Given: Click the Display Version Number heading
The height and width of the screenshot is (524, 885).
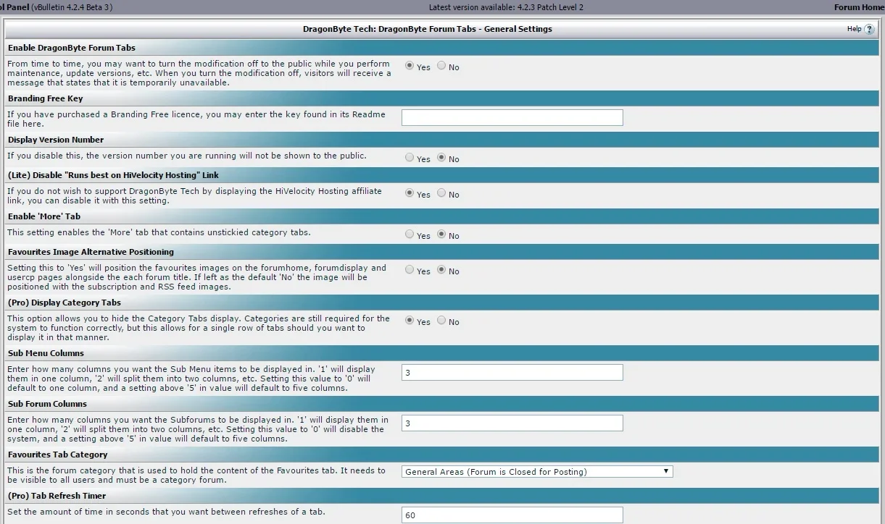Looking at the screenshot, I should (56, 140).
